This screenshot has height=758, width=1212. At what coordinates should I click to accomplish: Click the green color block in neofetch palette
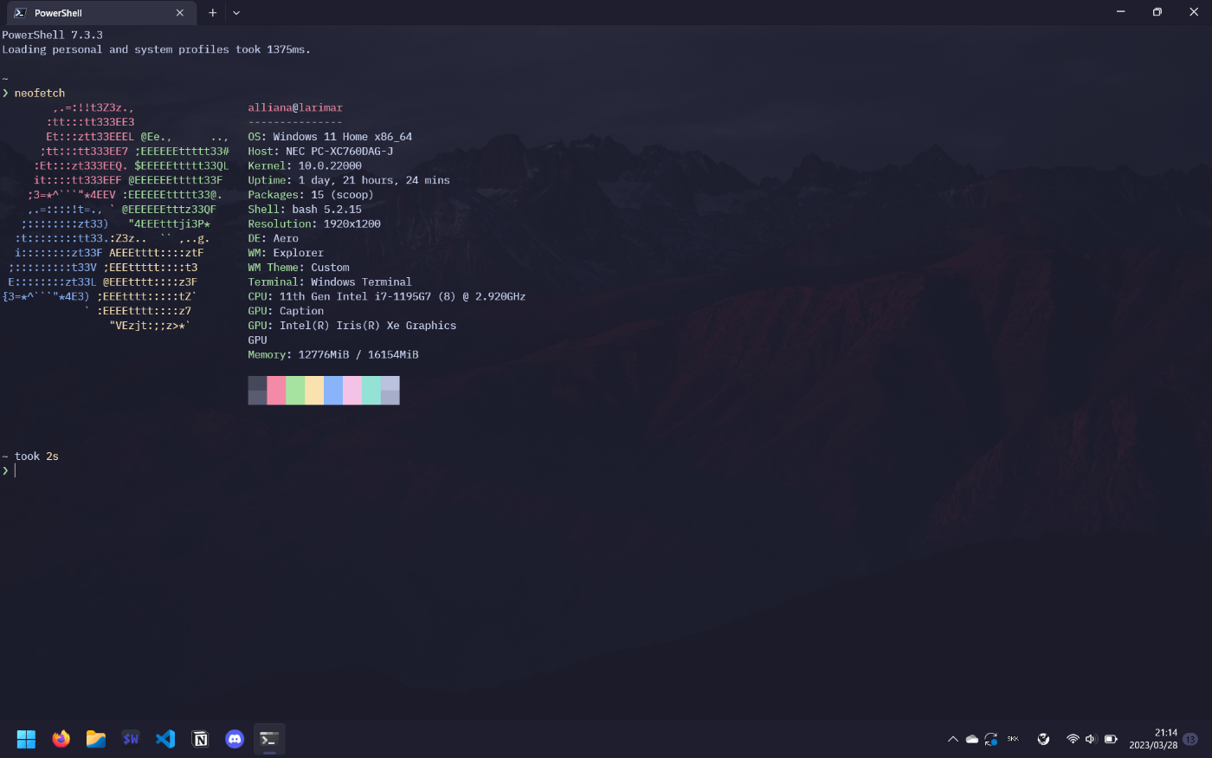(295, 391)
